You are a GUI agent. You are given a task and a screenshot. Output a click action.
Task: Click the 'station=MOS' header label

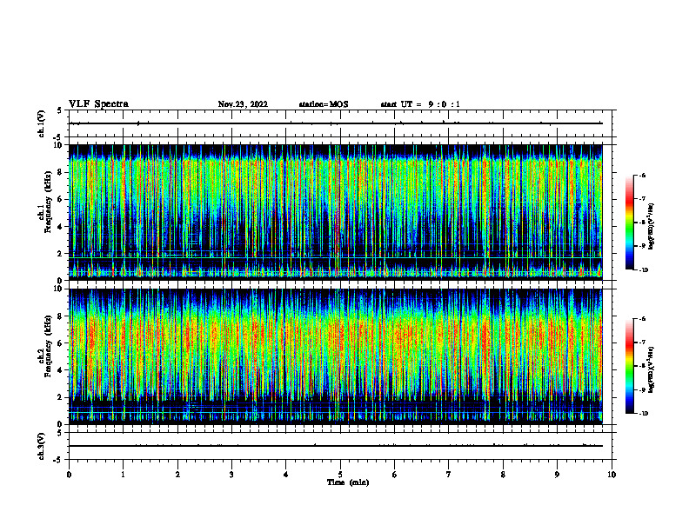point(324,104)
